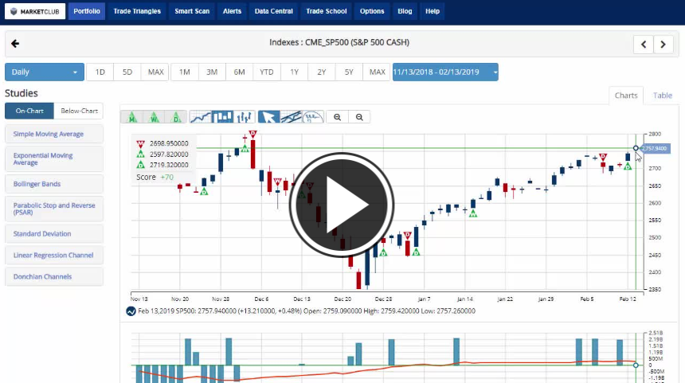This screenshot has height=383, width=685.
Task: Add Standard Deviation study
Action: 54,233
